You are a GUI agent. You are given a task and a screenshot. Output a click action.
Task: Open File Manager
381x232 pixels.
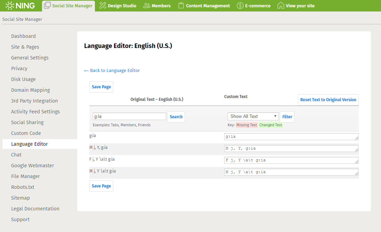tap(25, 176)
